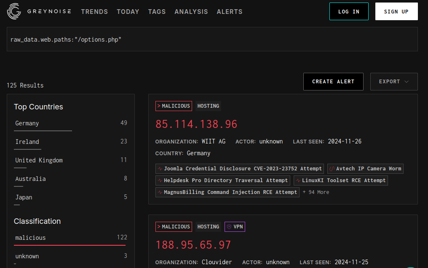The height and width of the screenshot is (268, 428).
Task: Filter results by malicious classification
Action: pos(30,238)
